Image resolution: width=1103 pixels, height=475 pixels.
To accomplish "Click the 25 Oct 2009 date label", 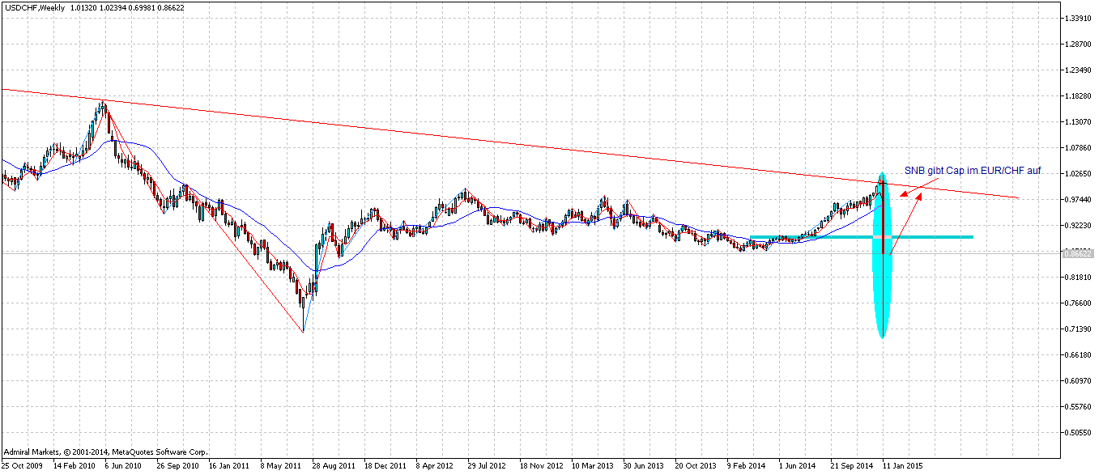I will point(21,466).
